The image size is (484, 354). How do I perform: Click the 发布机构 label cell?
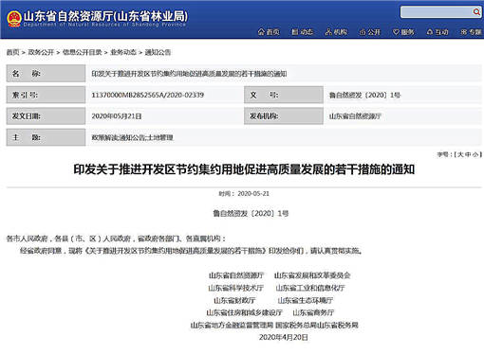[284, 116]
